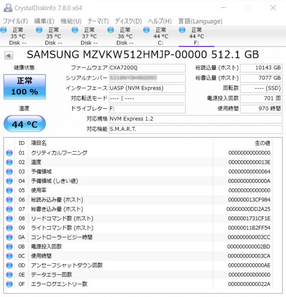The width and height of the screenshot is (286, 297).
Task: Click the total host reads value 10143 GB
Action: pos(261,68)
